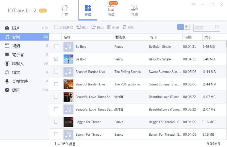Click the search magnifier icon
Screen dimensions: 227x147
click(x=217, y=27)
